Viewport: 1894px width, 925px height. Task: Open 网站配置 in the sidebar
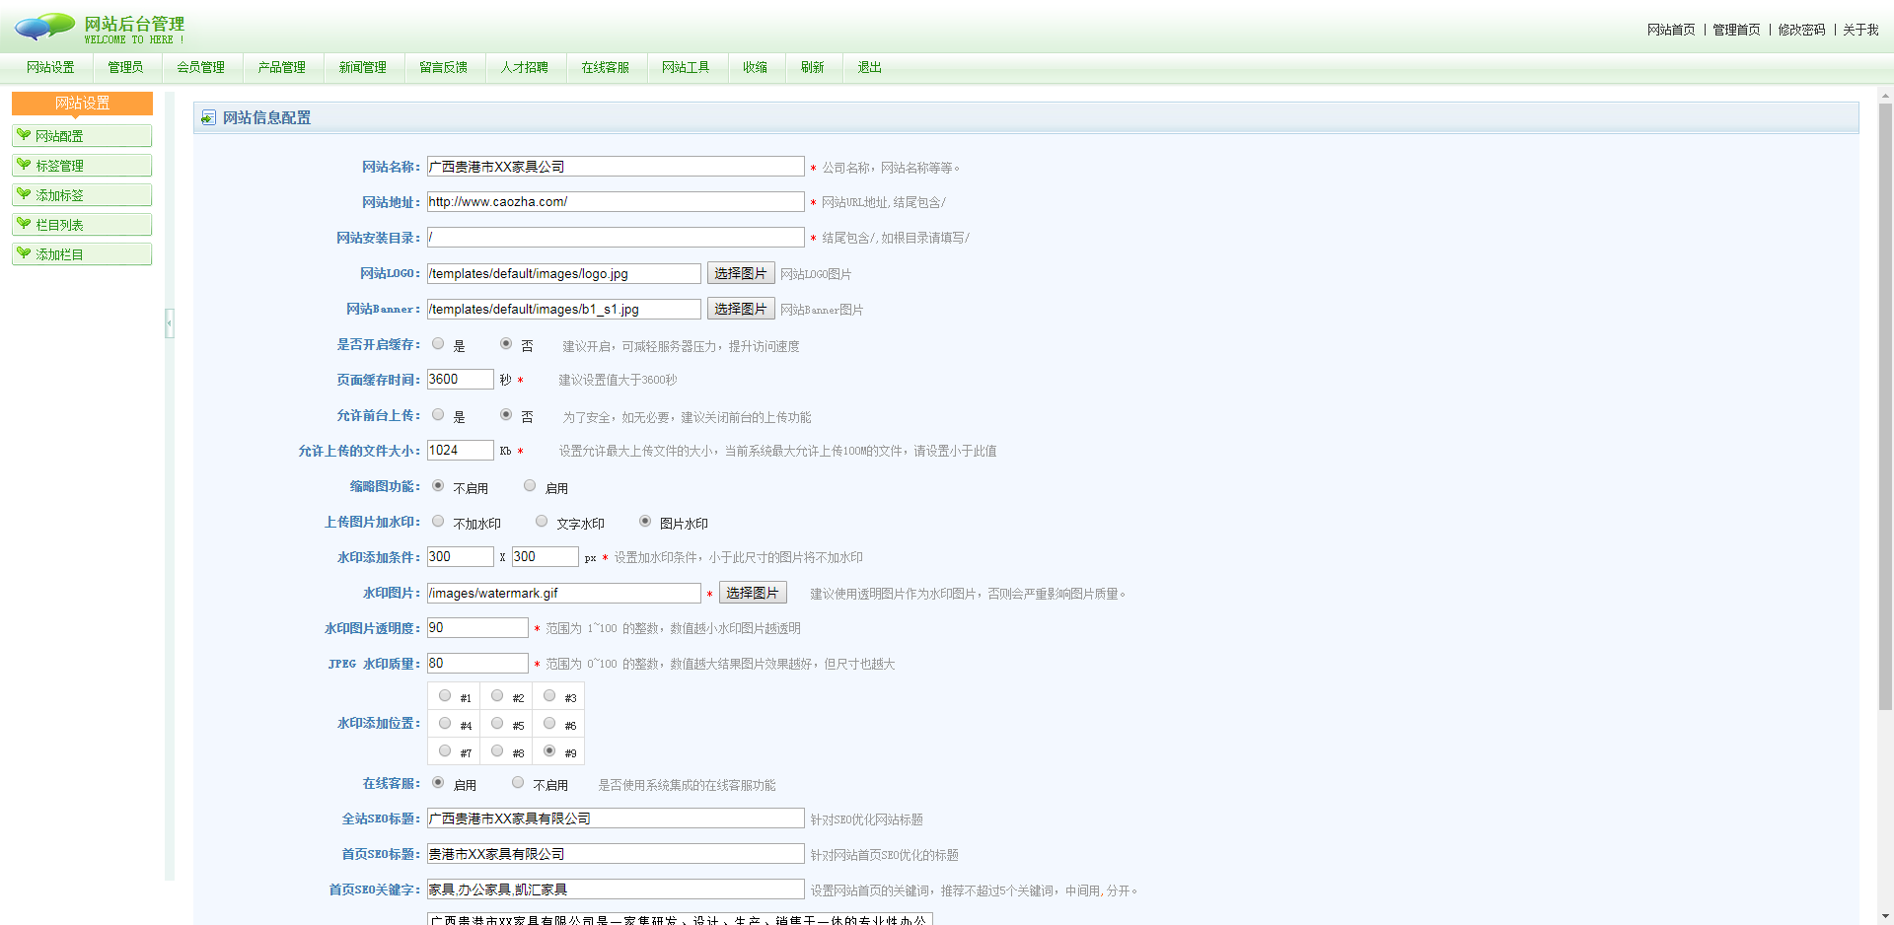(82, 136)
